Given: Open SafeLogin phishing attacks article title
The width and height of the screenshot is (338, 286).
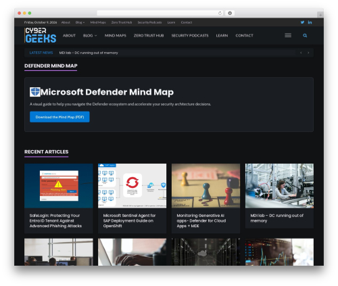Looking at the screenshot, I should tap(55, 220).
